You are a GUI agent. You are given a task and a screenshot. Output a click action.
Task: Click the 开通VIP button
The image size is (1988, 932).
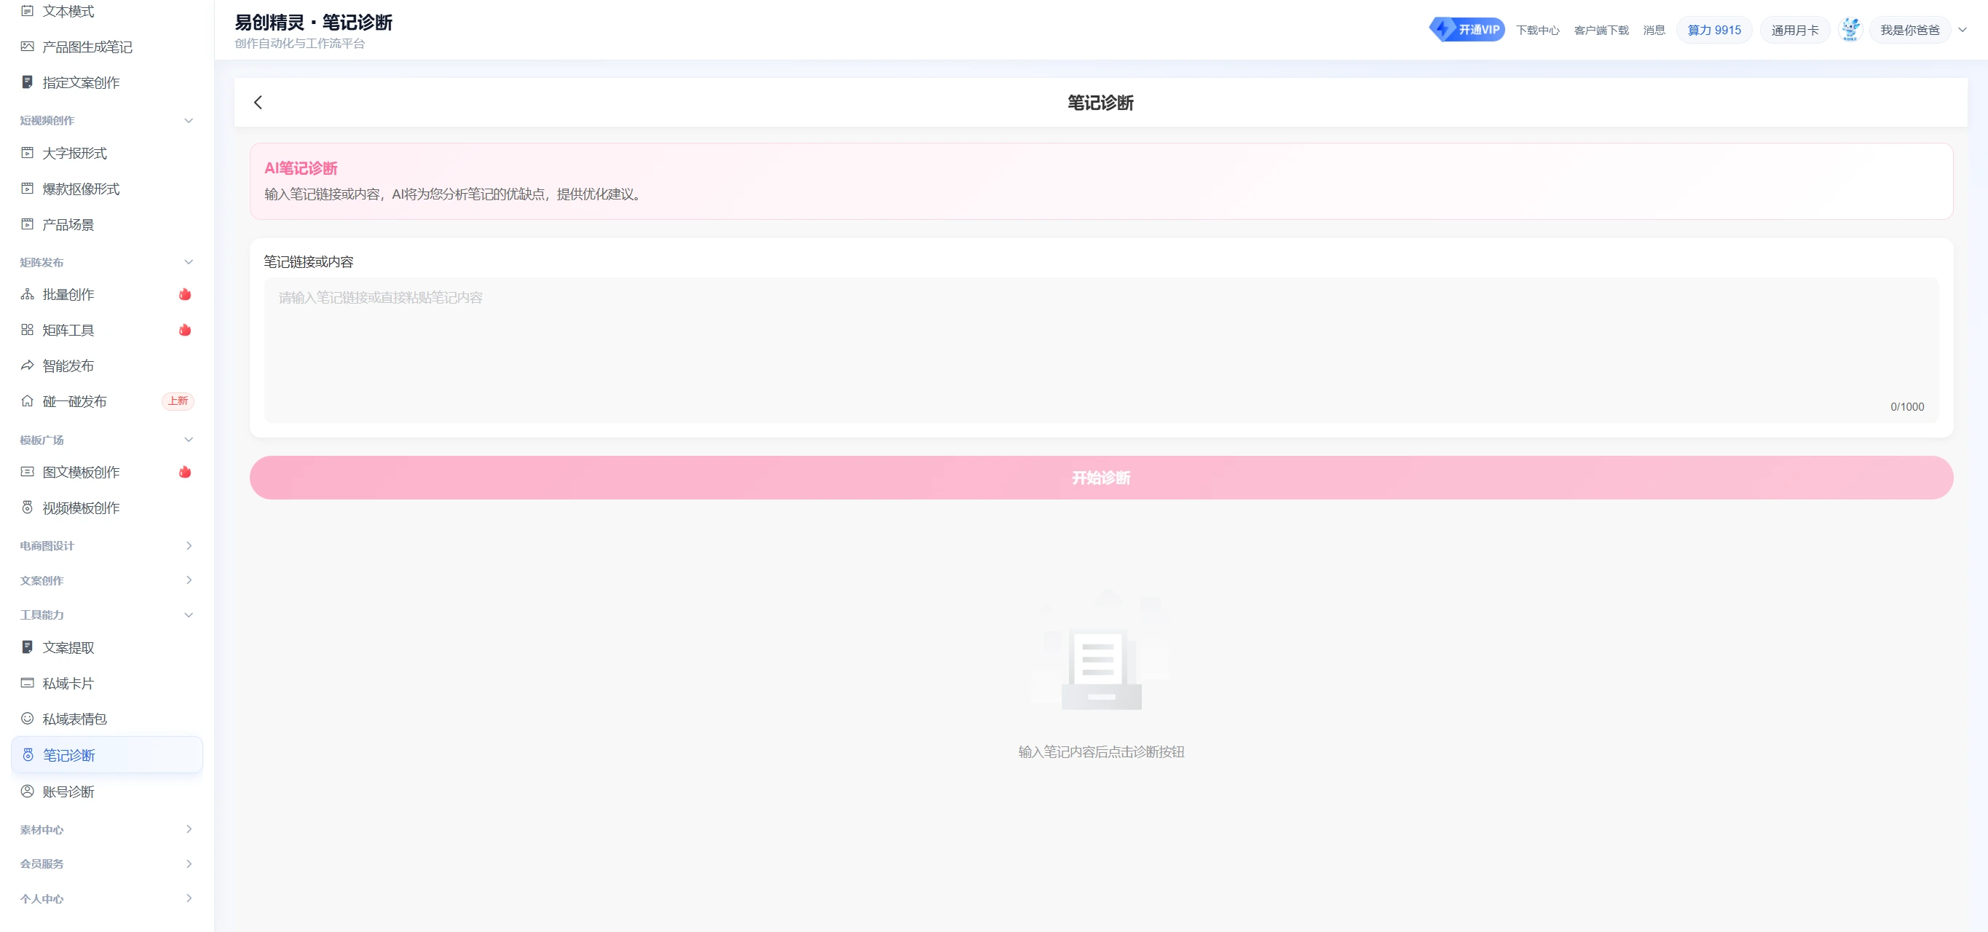tap(1467, 29)
